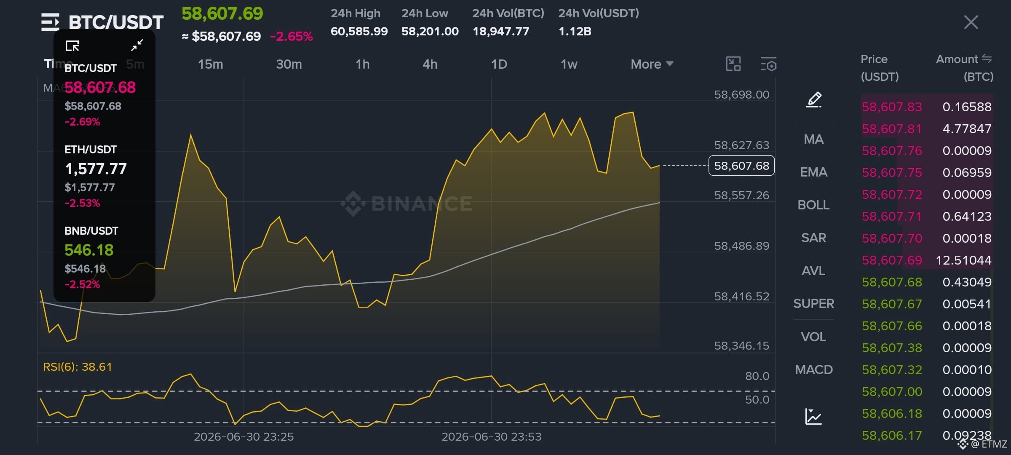Select the 15m timeframe tab
The height and width of the screenshot is (455, 1011).
(x=211, y=64)
